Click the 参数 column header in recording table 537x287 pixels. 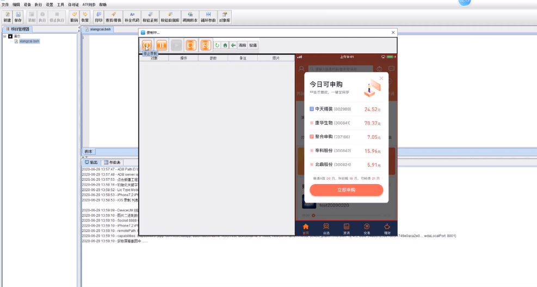point(213,58)
